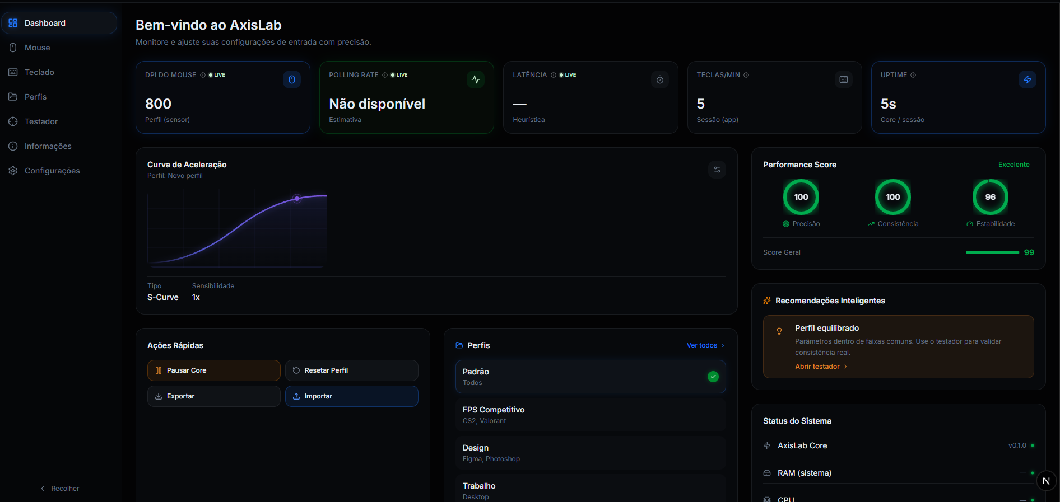The height and width of the screenshot is (502, 1060).
Task: Open Configurações in the sidebar
Action: [59, 171]
